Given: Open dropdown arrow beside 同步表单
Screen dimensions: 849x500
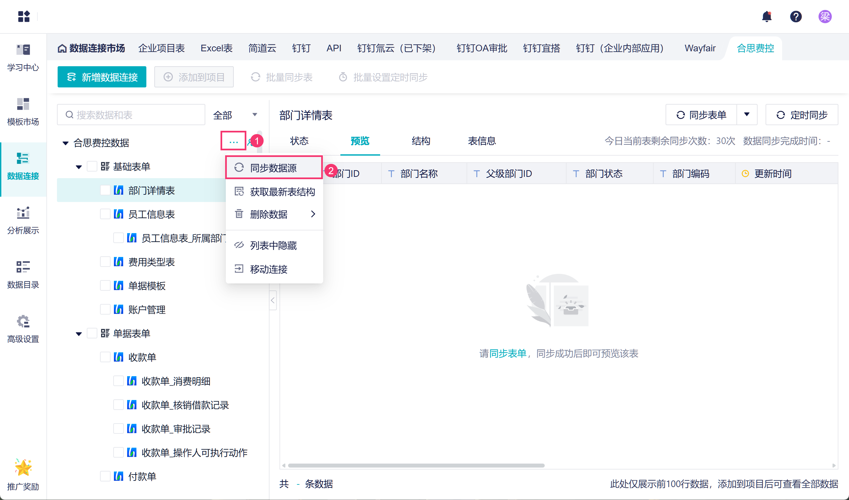Looking at the screenshot, I should tap(747, 115).
